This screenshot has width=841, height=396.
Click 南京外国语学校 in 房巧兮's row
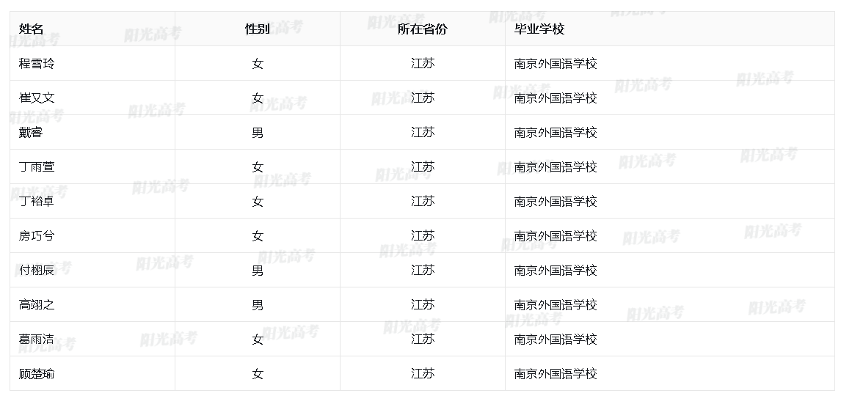tap(556, 236)
